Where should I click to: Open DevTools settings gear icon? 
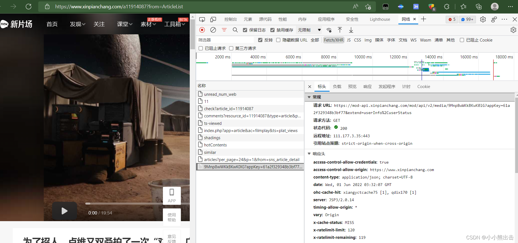483,19
